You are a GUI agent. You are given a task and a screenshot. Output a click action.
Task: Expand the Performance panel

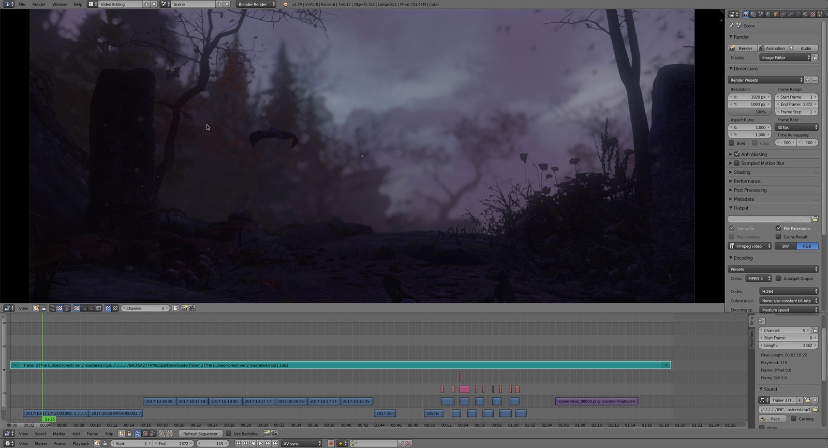[747, 181]
